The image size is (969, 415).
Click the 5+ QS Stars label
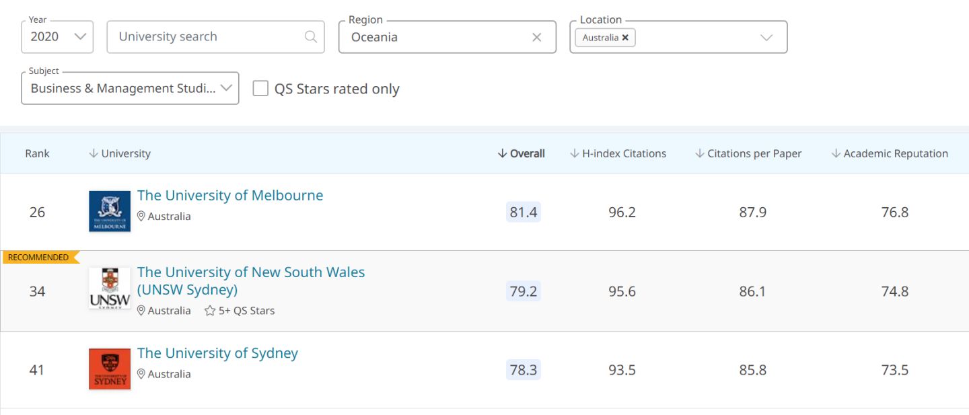click(x=247, y=311)
